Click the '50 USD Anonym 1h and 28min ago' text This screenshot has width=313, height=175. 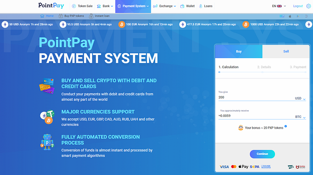point(31,25)
